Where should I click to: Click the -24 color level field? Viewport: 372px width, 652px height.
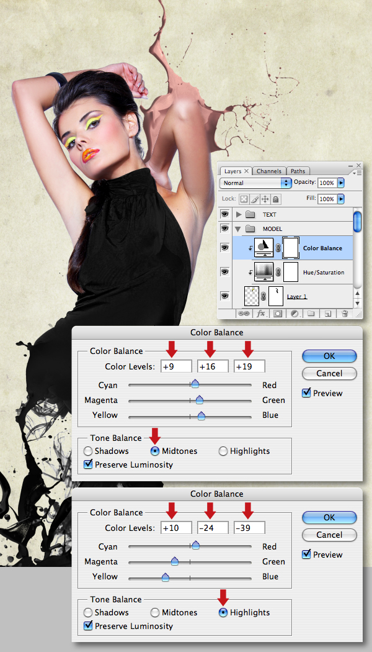(213, 528)
